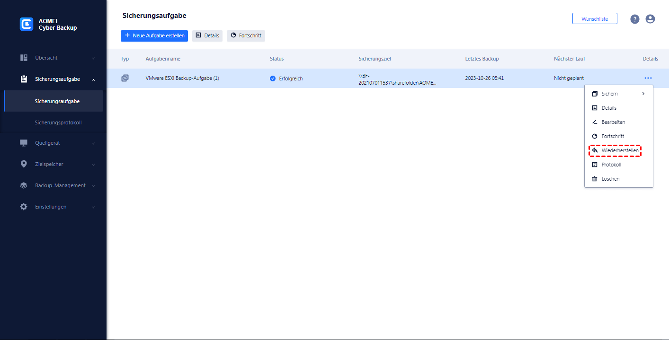Click the Aufgabenname column header

(x=163, y=59)
